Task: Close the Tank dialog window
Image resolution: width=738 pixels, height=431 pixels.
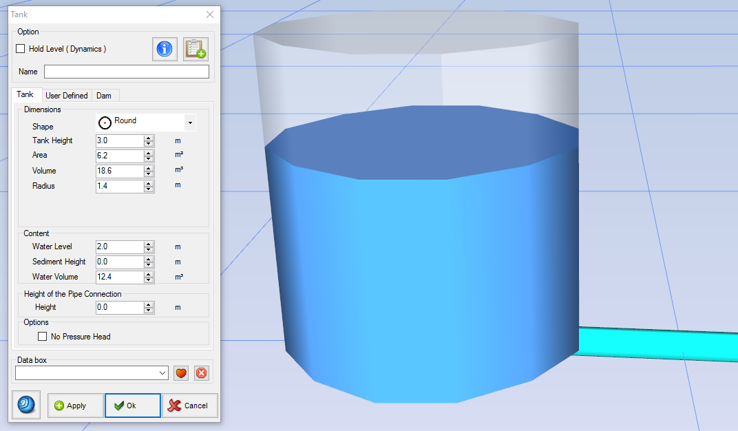Action: point(210,14)
